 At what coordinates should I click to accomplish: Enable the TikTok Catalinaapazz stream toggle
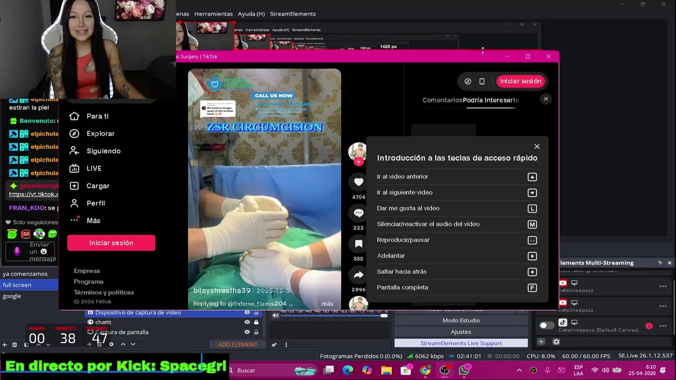(547, 326)
